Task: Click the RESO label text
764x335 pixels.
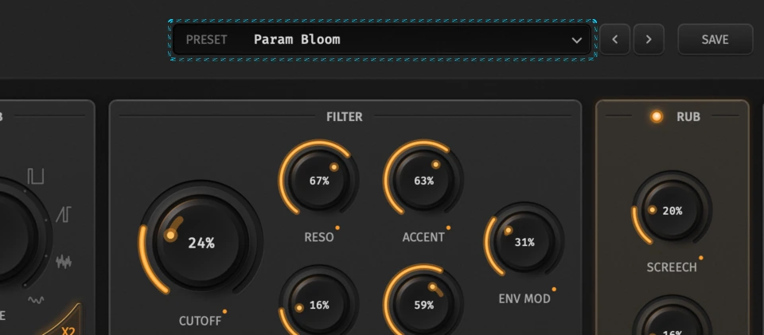Action: (319, 237)
